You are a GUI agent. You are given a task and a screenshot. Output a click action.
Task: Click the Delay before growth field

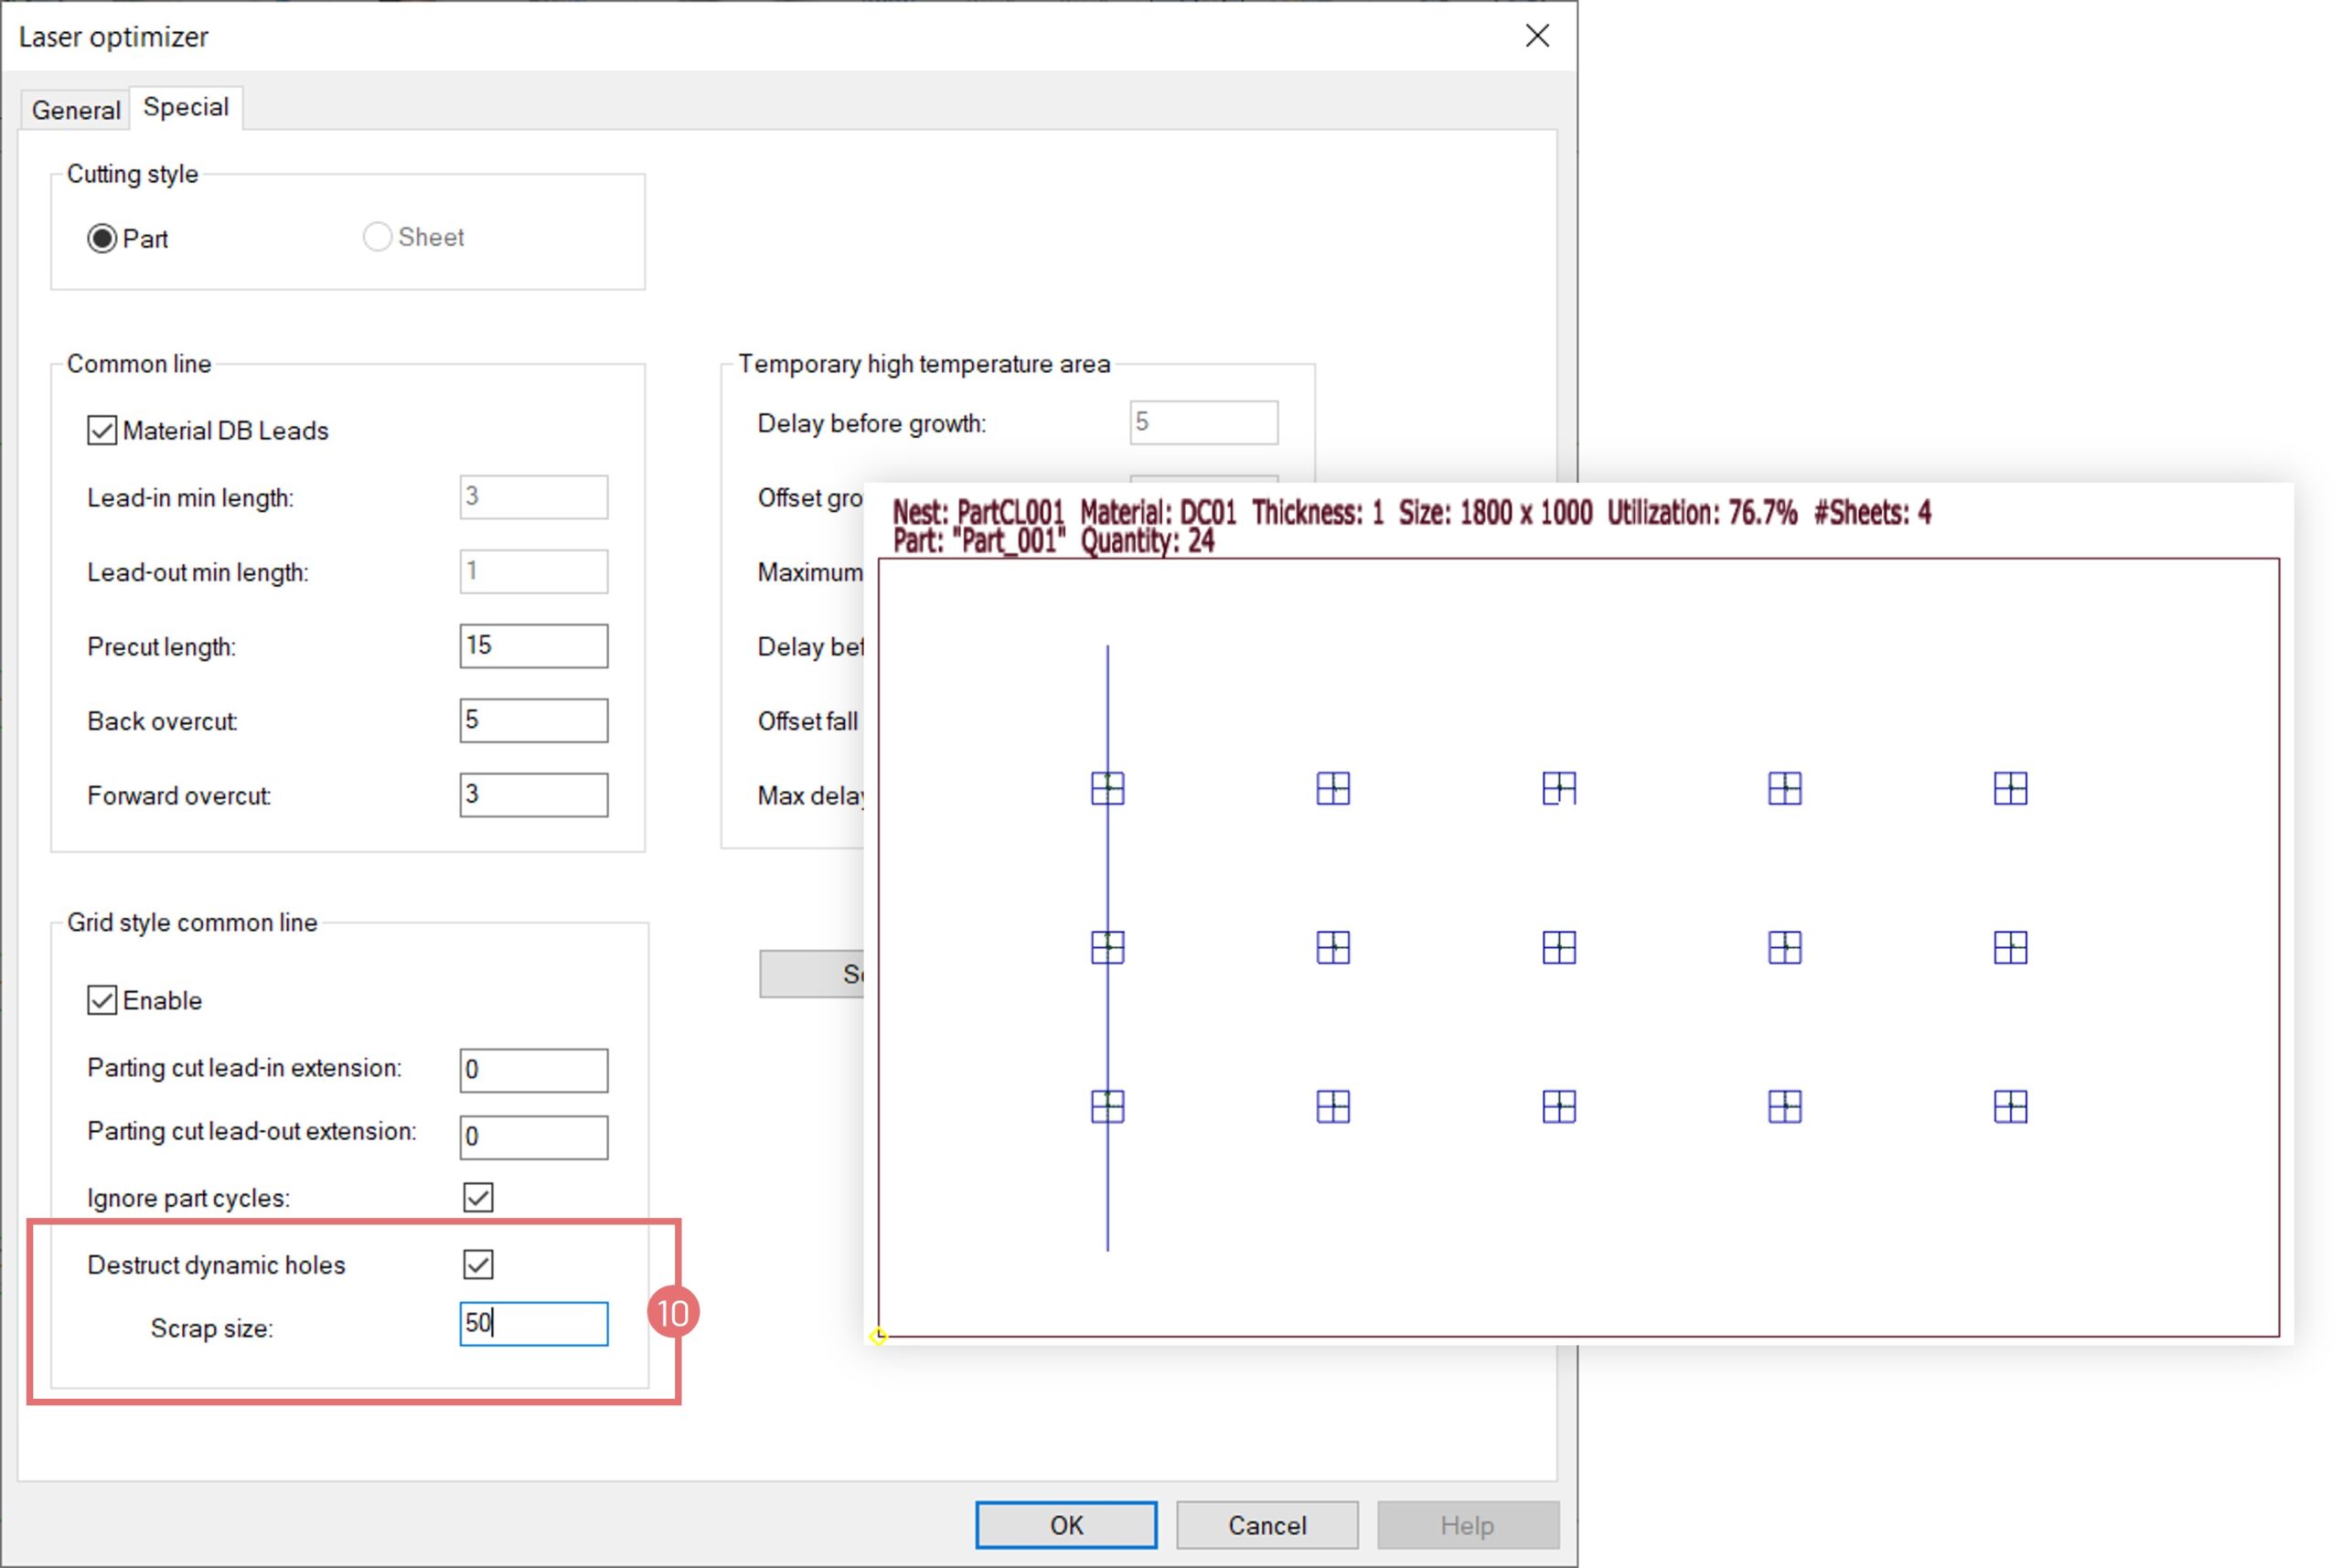[x=1203, y=423]
